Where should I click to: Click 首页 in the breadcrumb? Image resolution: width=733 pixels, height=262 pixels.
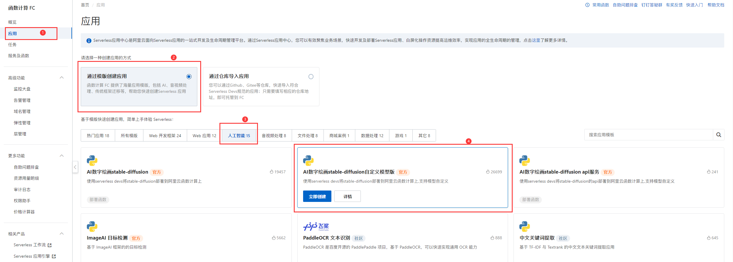(85, 5)
